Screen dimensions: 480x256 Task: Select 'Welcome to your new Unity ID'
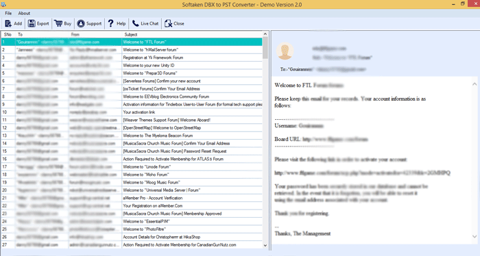tap(132, 66)
